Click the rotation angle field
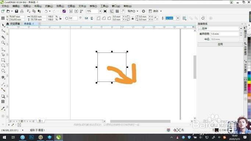Image resolution: width=251 pixels, height=141 pixels. pyautogui.click(x=73, y=18)
